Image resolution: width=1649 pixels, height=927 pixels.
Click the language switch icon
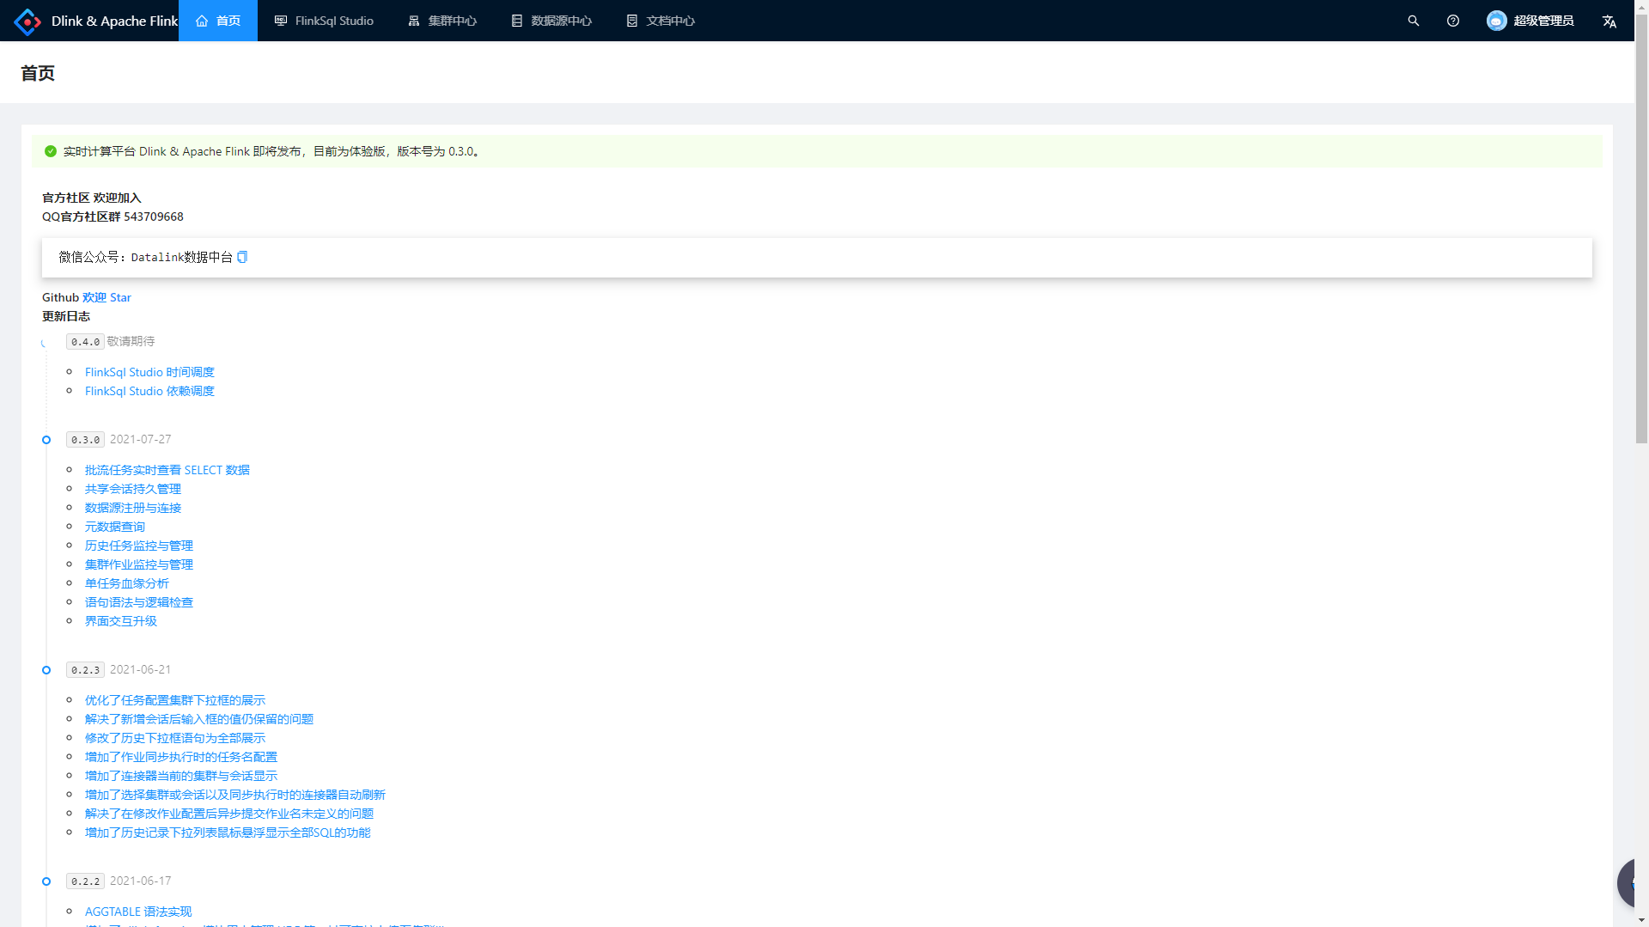pos(1609,21)
